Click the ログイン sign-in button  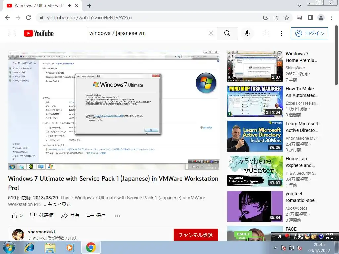coord(310,33)
